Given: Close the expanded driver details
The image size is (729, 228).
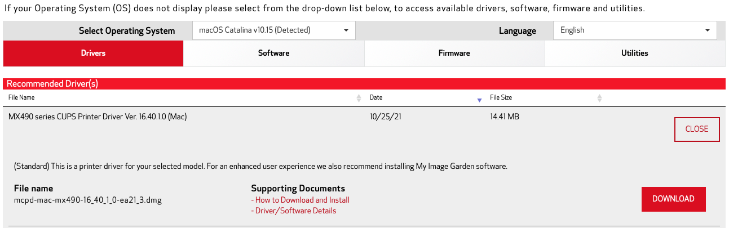Looking at the screenshot, I should (697, 129).
